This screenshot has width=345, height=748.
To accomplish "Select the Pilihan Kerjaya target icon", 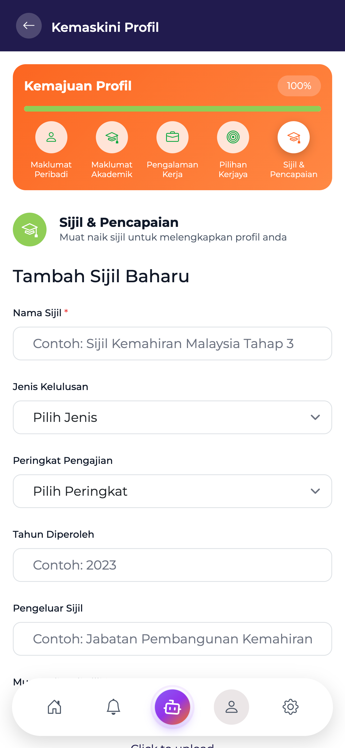I will (x=233, y=137).
